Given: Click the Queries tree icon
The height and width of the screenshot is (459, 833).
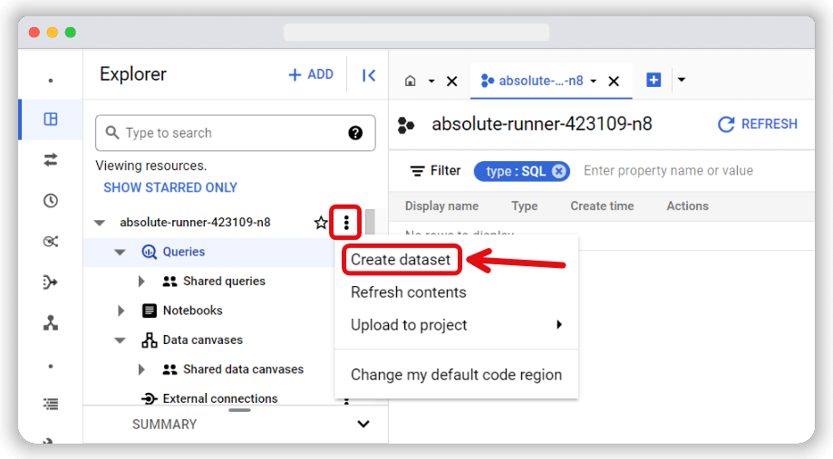Looking at the screenshot, I should point(149,252).
